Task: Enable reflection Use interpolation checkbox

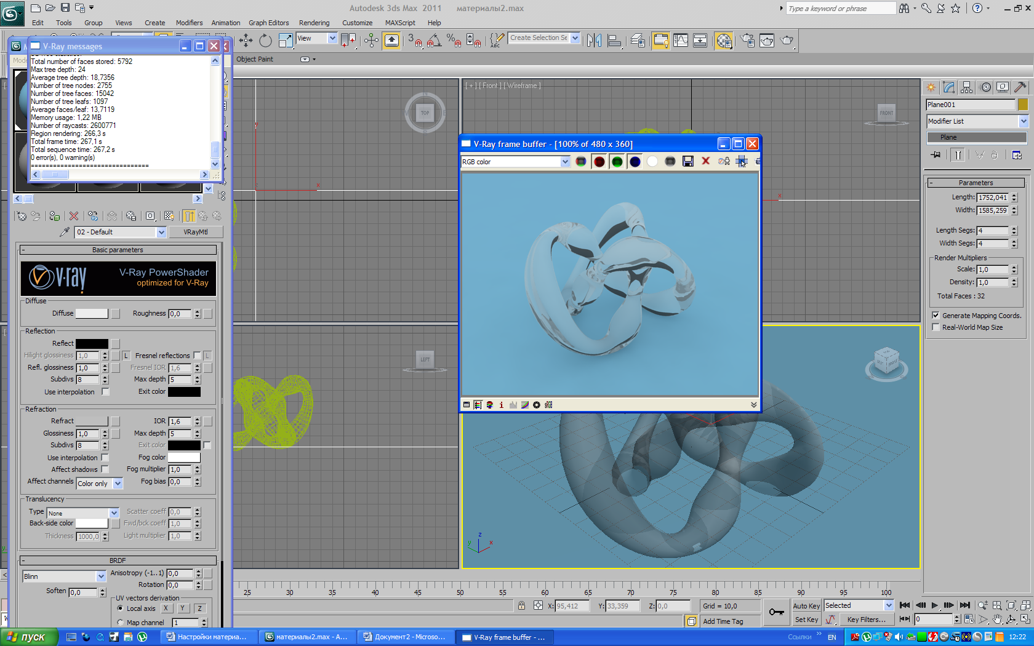Action: pos(105,391)
